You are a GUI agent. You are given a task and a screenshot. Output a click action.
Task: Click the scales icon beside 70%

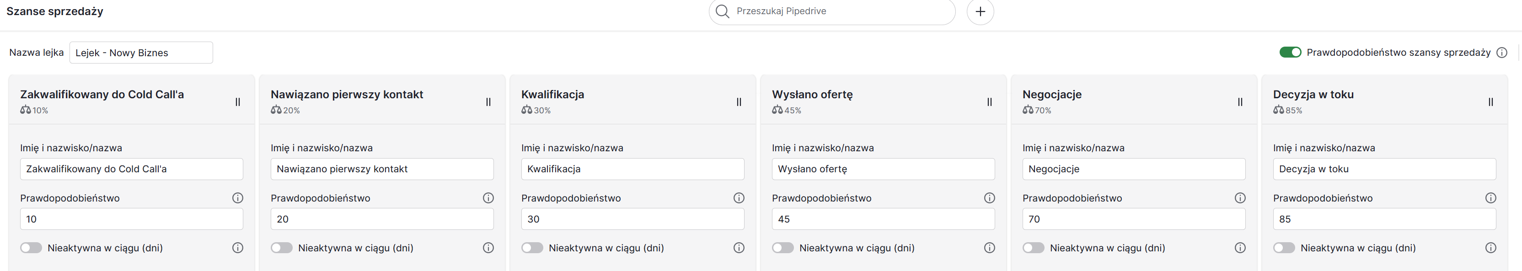point(1028,110)
